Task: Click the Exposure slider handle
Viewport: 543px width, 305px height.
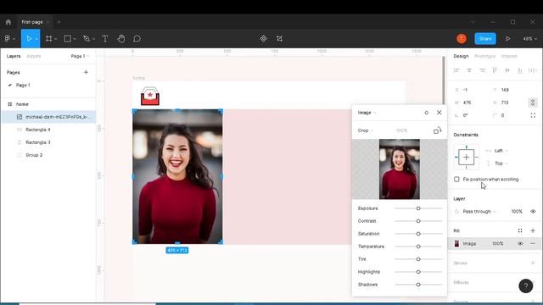Action: pyautogui.click(x=418, y=208)
